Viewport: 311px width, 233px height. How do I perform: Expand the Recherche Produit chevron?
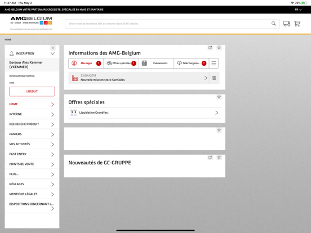tap(52, 124)
